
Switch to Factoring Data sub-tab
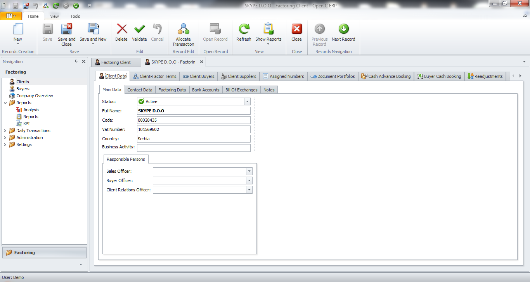click(172, 90)
